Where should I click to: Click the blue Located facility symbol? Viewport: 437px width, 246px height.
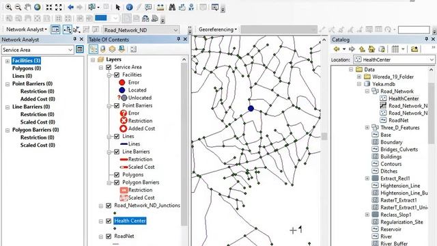click(122, 90)
